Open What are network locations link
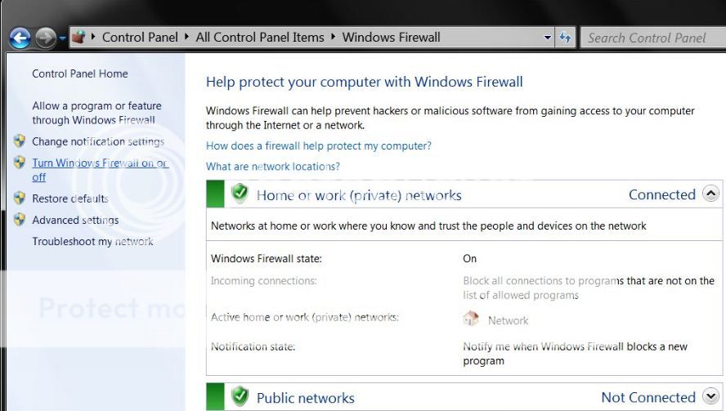 point(273,167)
